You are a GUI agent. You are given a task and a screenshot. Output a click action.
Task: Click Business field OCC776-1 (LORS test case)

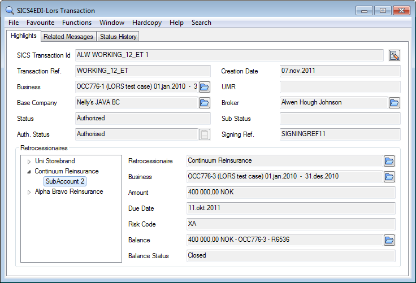pos(137,87)
